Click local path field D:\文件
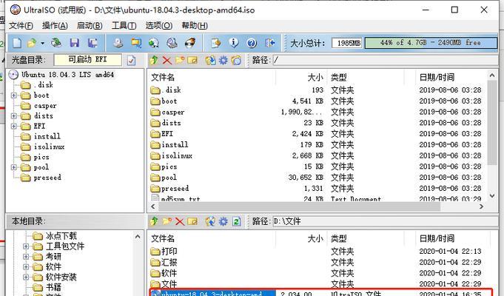The image size is (504, 296). 384,221
